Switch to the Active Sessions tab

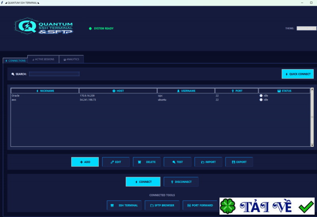coord(43,60)
